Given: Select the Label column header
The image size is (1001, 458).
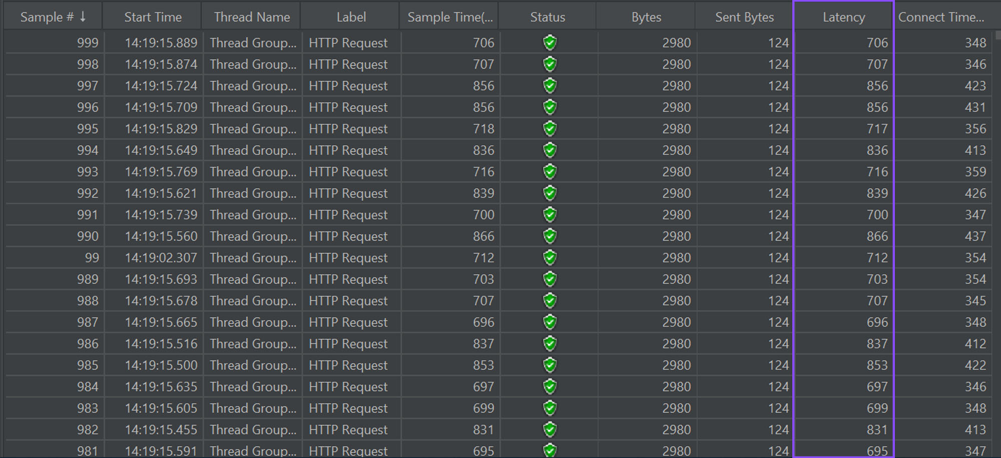Looking at the screenshot, I should click(x=351, y=17).
